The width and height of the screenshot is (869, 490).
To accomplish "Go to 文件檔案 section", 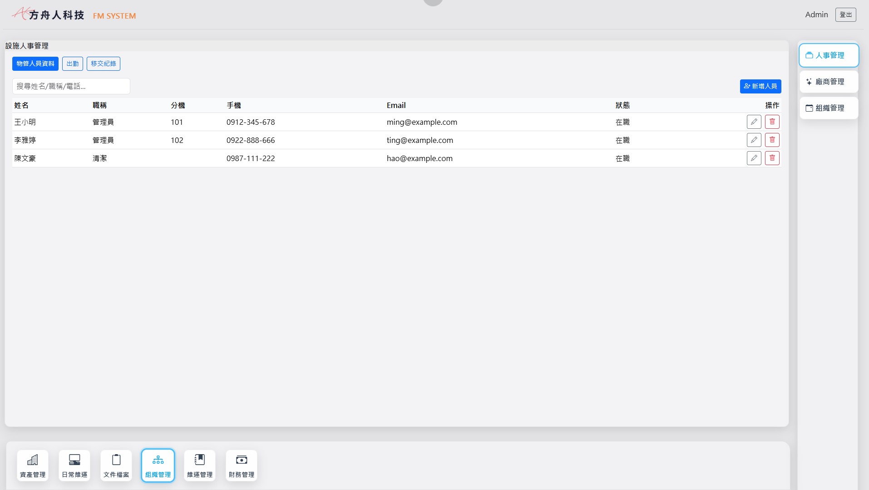I will (116, 465).
